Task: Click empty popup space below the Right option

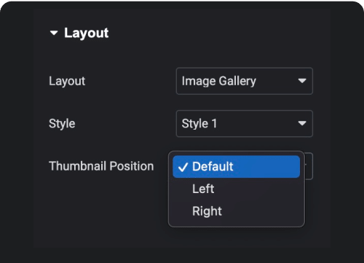Action: (237, 223)
